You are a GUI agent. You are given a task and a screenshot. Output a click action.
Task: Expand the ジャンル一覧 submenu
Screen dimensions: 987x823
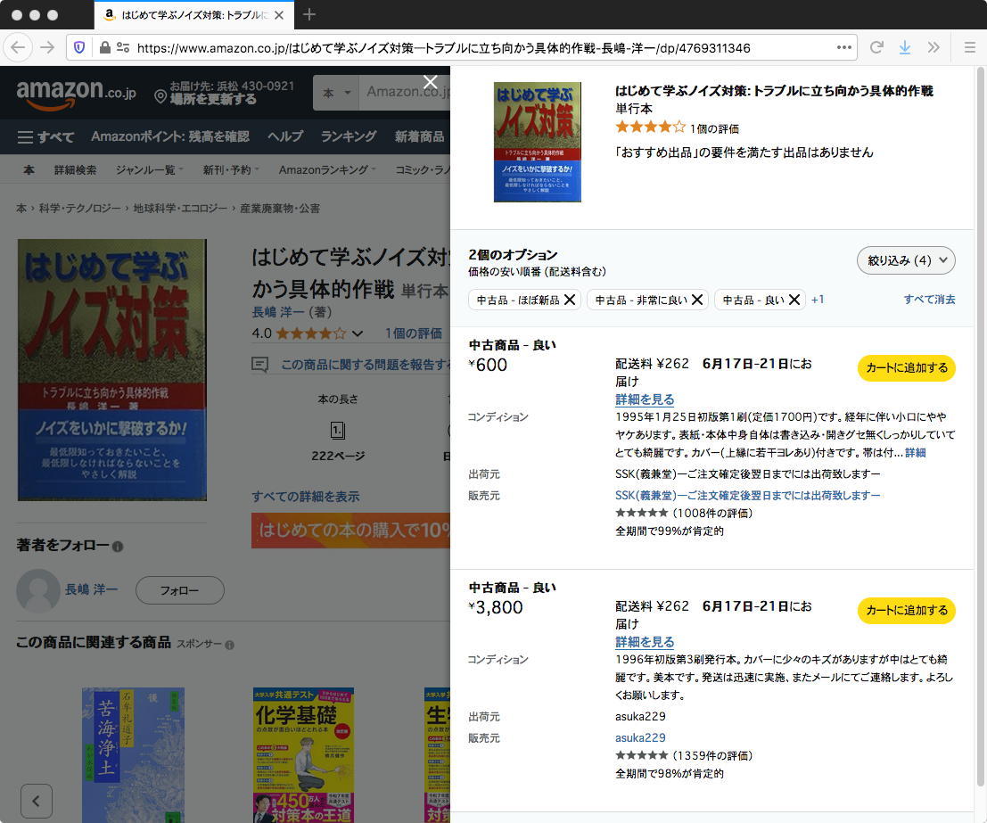click(x=150, y=169)
